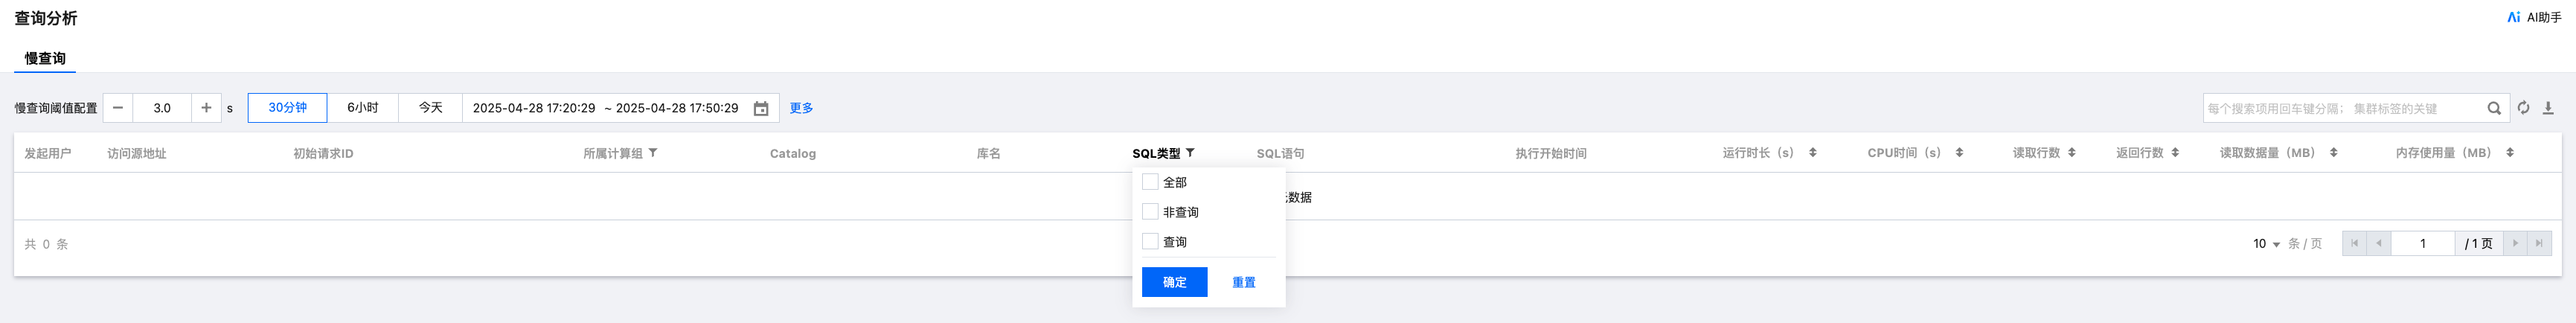This screenshot has width=2576, height=323.
Task: Check the 全部 filter option
Action: tap(1150, 182)
